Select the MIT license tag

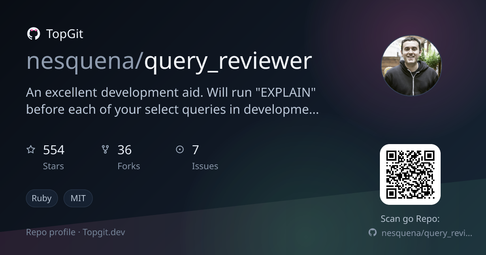[78, 198]
